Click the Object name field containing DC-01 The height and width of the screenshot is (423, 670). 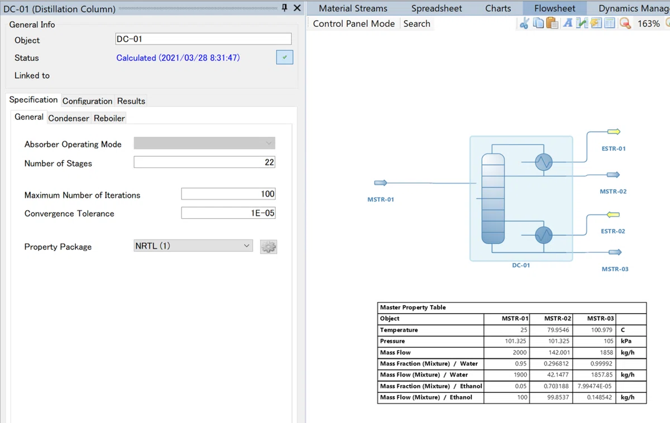point(203,39)
